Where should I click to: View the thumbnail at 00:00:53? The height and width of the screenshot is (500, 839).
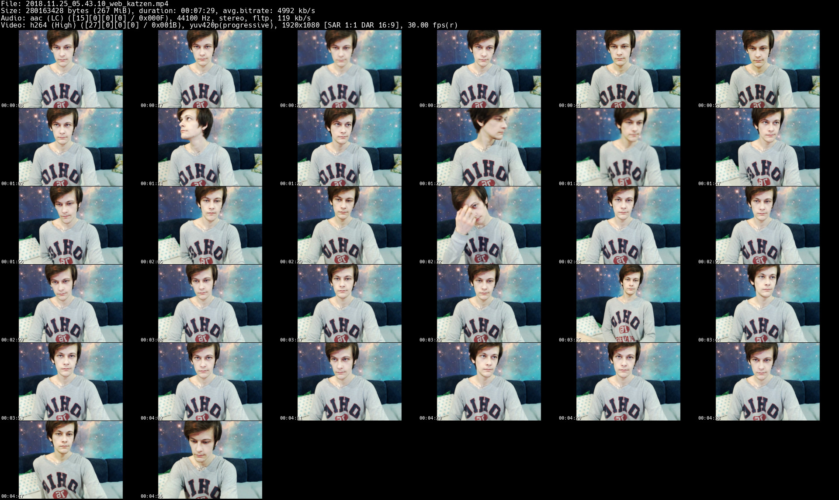point(767,69)
